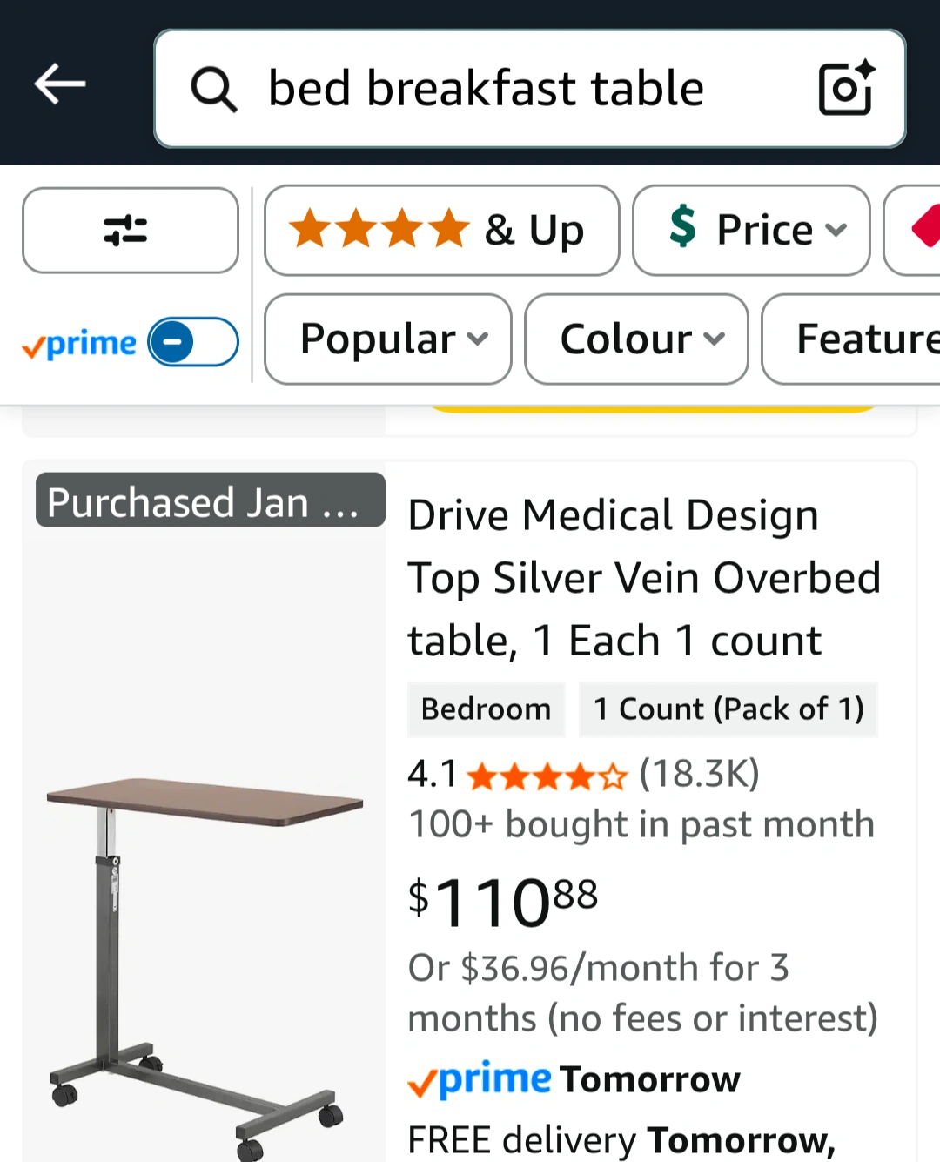This screenshot has width=940, height=1162.
Task: Tap the 4.1 star rating stars
Action: point(547,776)
